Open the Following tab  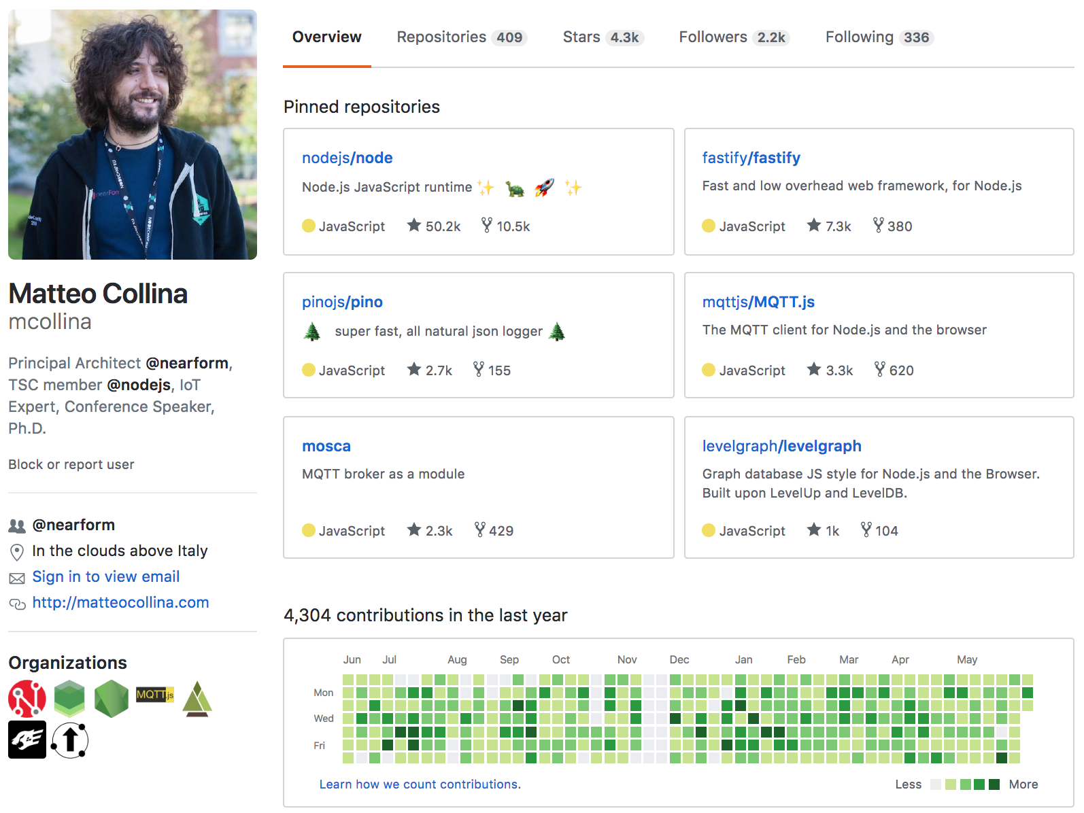click(x=879, y=37)
